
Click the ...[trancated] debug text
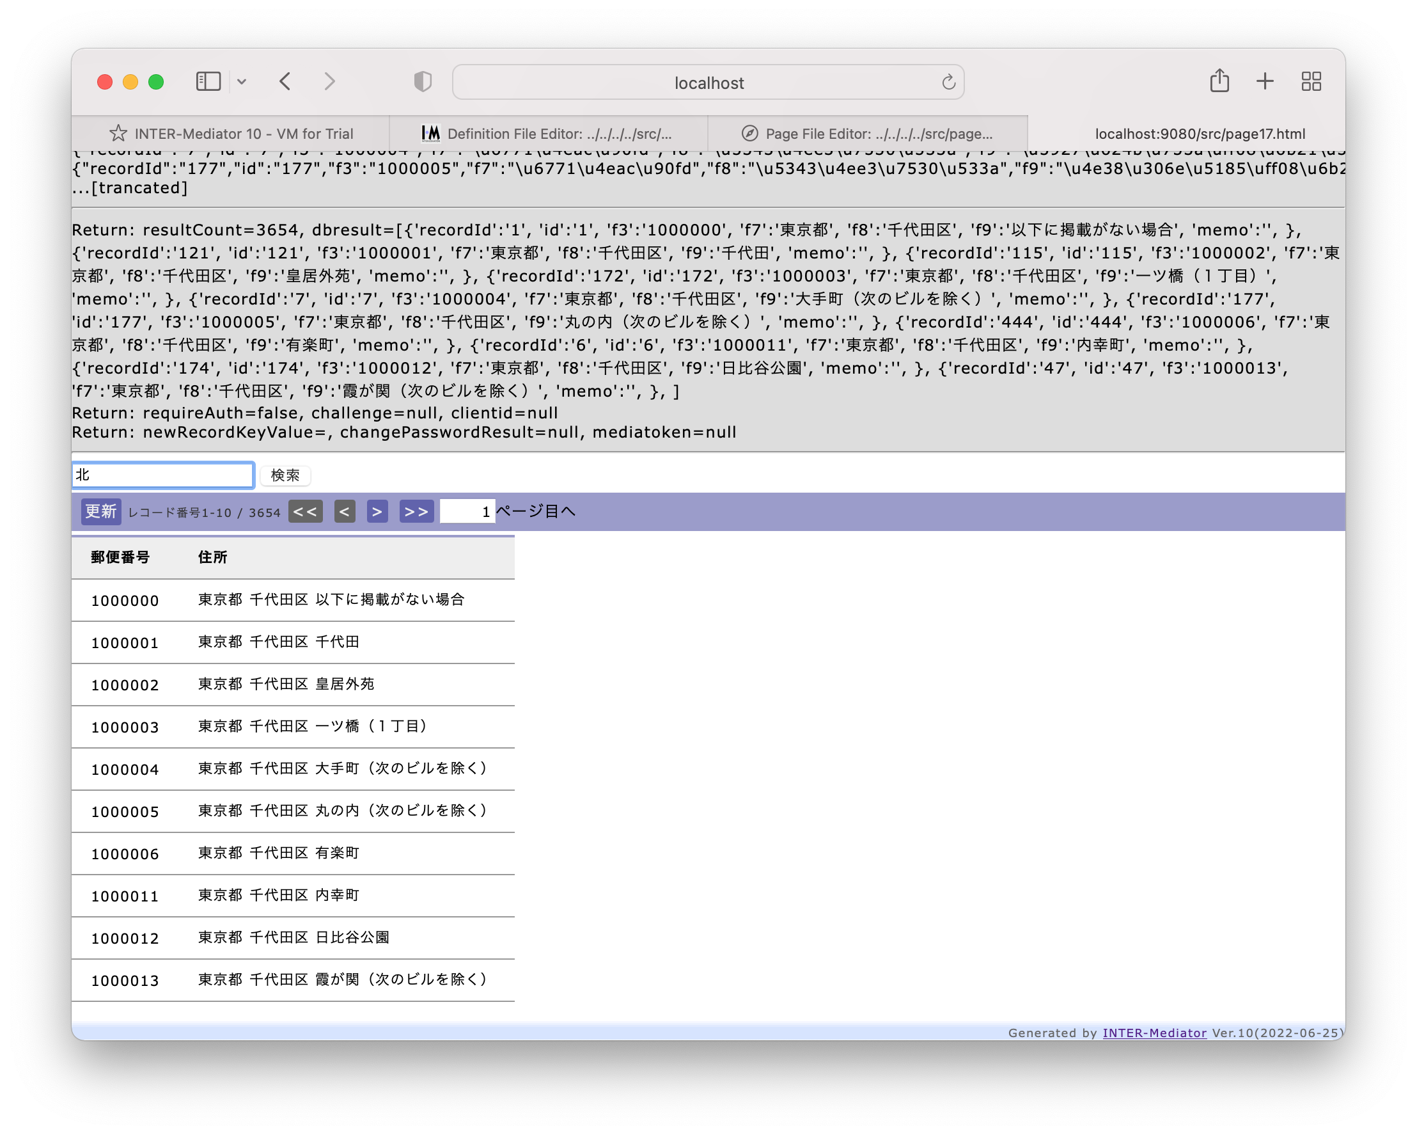130,188
